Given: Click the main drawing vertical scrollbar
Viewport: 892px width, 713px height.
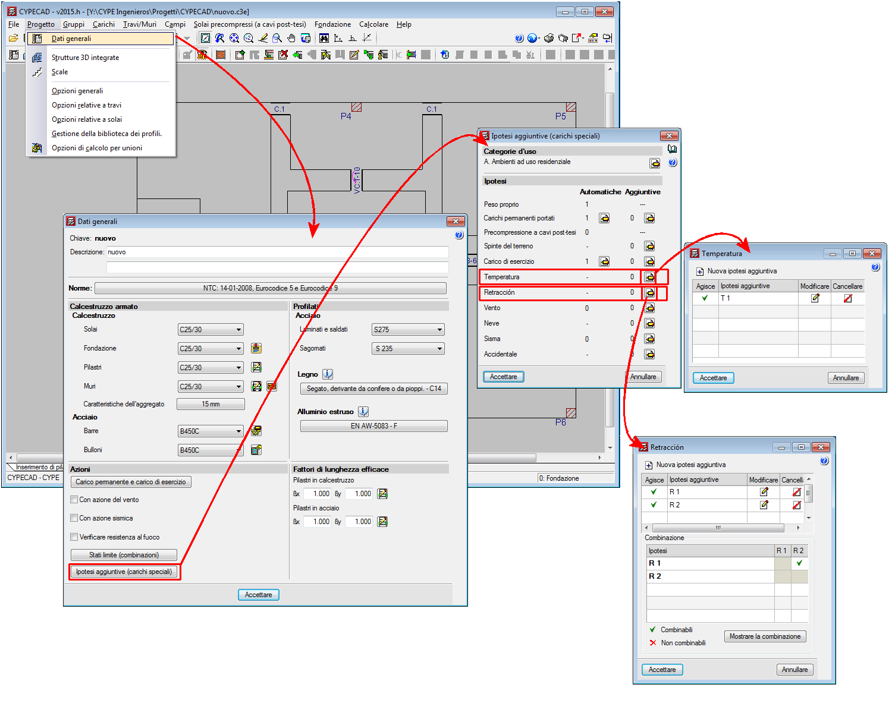Looking at the screenshot, I should pos(610,258).
